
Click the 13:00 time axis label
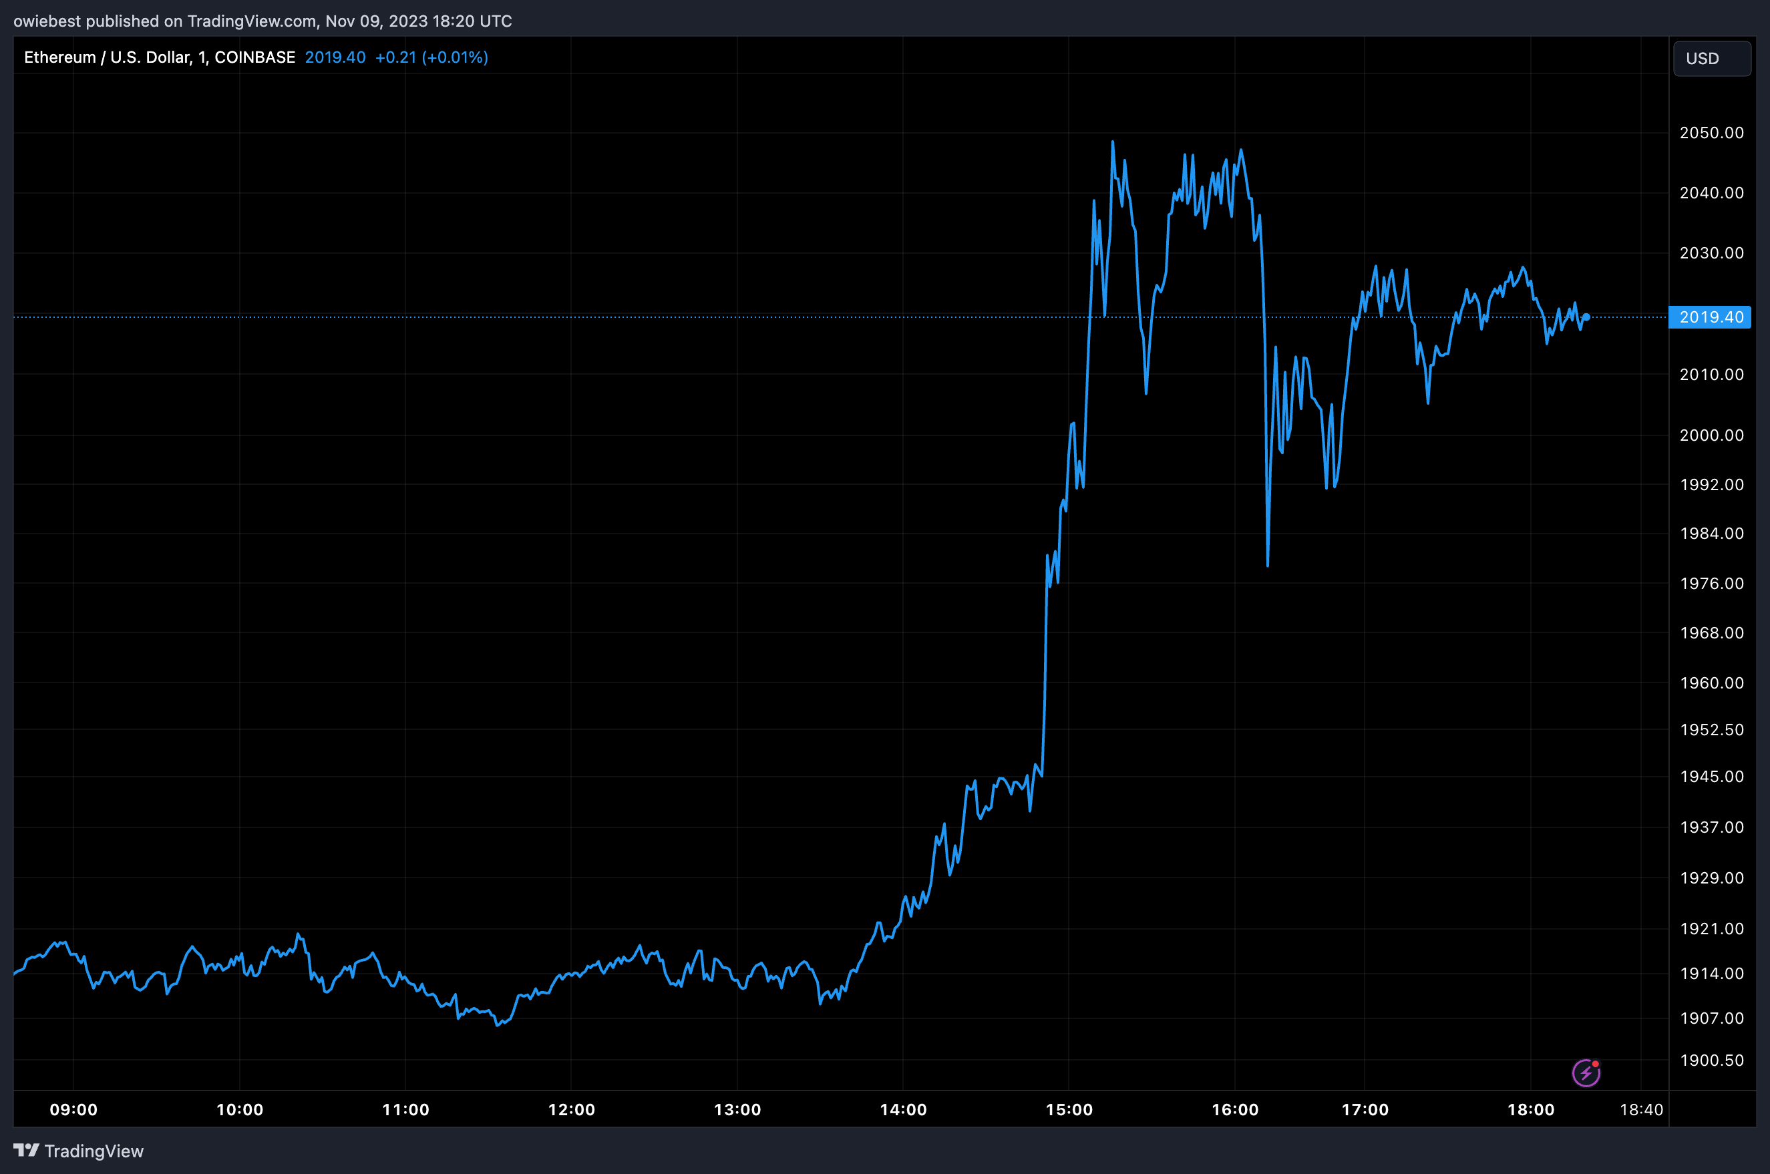[x=737, y=1110]
